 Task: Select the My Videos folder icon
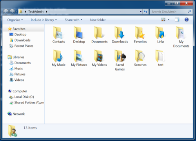coord(99,56)
